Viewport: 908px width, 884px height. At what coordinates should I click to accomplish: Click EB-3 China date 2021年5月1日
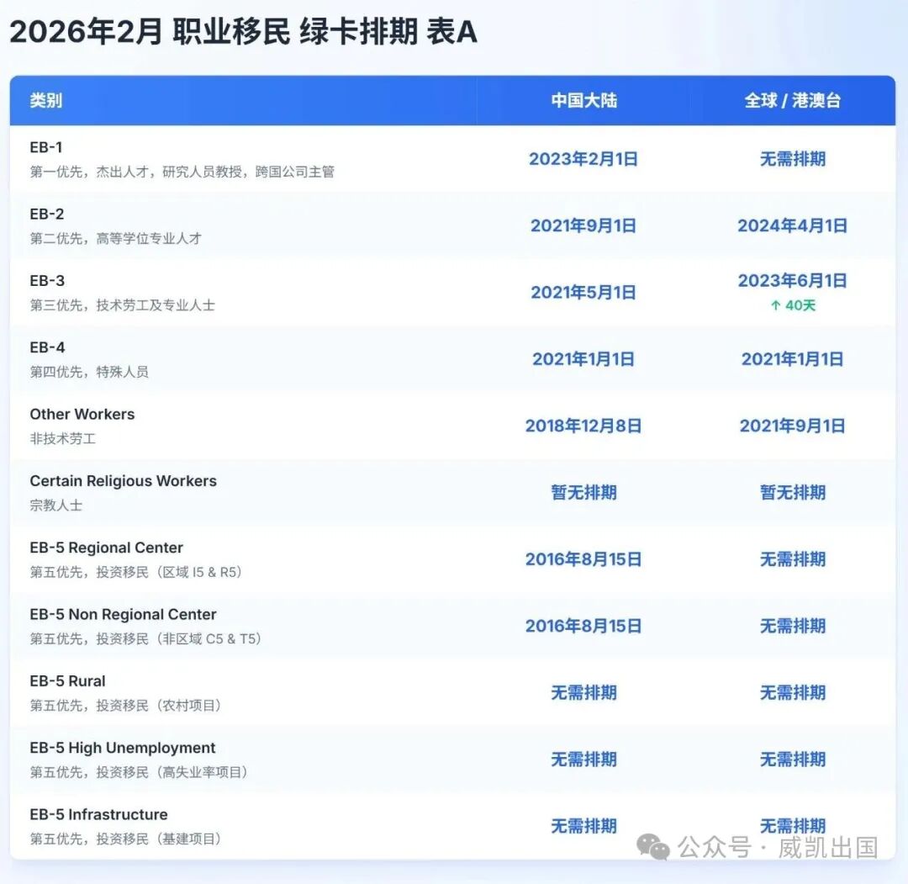pyautogui.click(x=583, y=293)
